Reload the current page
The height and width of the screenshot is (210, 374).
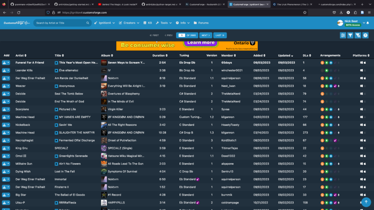[x=19, y=13]
